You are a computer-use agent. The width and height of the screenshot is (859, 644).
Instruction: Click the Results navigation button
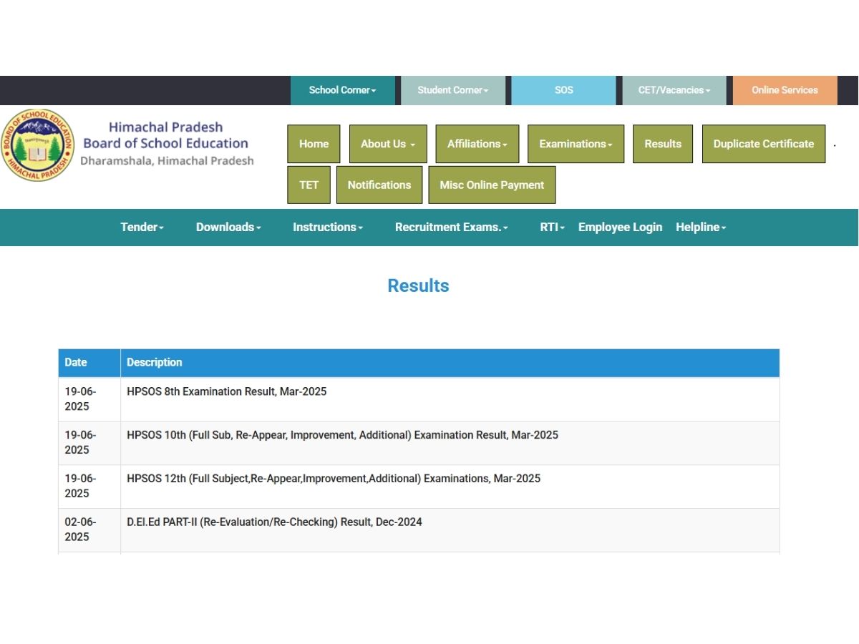click(x=662, y=144)
